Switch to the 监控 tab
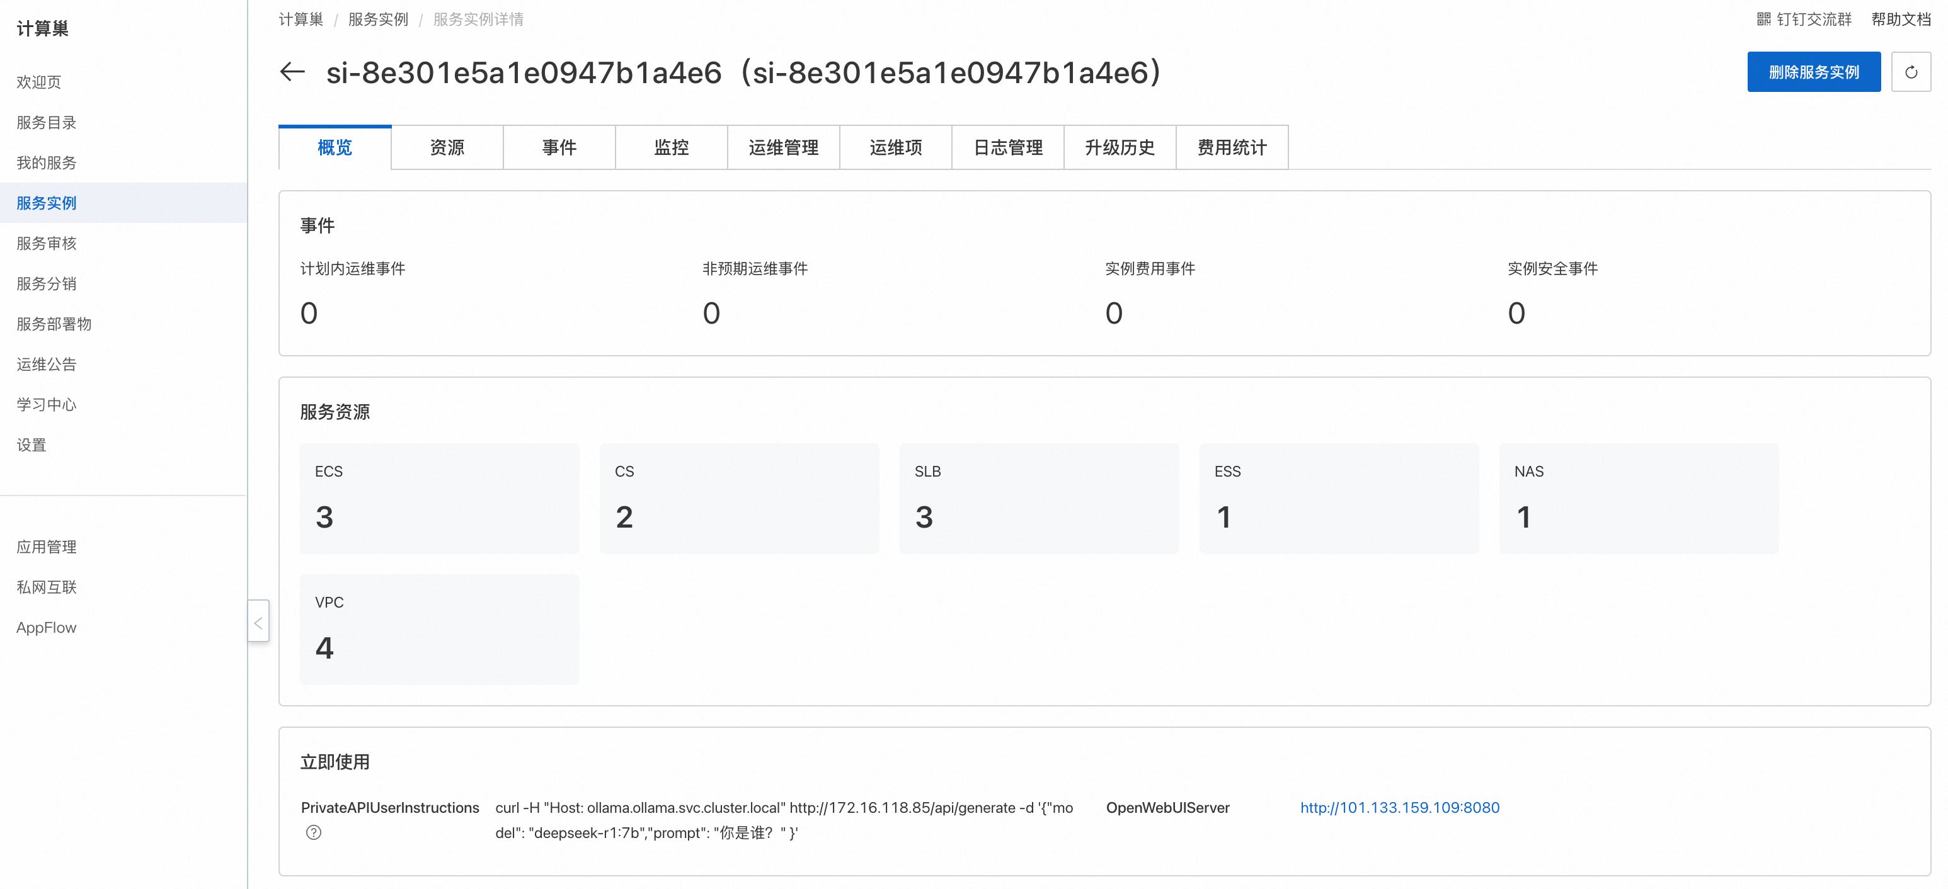The image size is (1948, 889). pos(671,147)
